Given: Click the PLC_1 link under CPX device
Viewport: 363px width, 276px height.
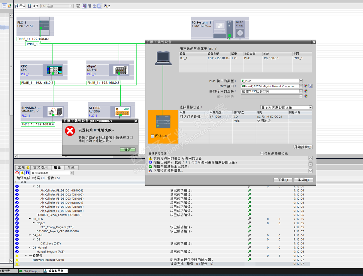Looking at the screenshot, I should (25, 74).
